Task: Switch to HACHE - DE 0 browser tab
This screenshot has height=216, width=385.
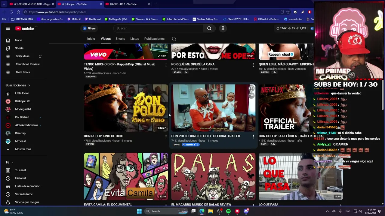Action: coord(128,4)
